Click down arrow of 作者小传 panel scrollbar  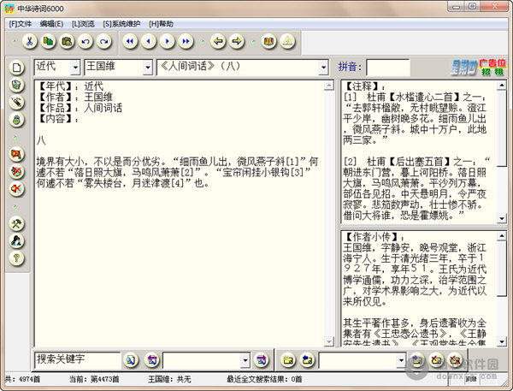click(502, 342)
